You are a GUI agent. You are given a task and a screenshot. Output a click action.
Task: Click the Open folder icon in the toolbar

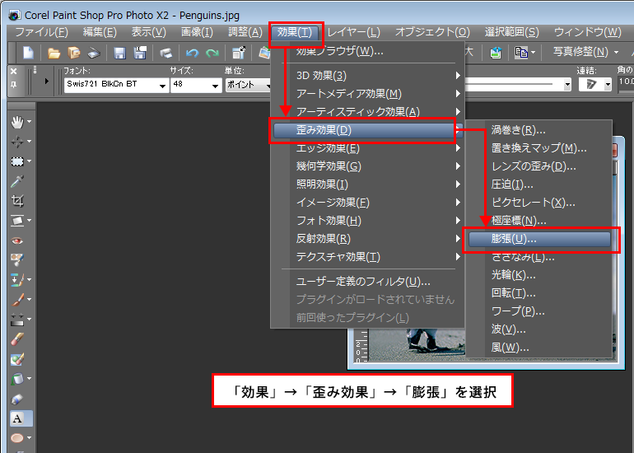54,53
